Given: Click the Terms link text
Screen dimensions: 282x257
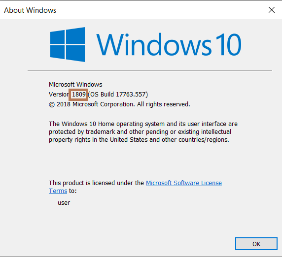Looking at the screenshot, I should (x=58, y=191).
